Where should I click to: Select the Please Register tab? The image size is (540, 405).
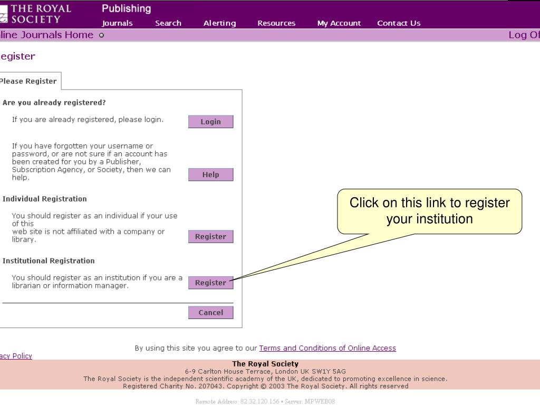[x=30, y=81]
